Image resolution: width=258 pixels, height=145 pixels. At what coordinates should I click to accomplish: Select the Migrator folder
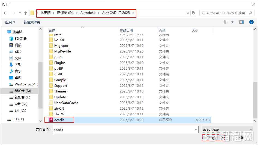pyautogui.click(x=61, y=46)
